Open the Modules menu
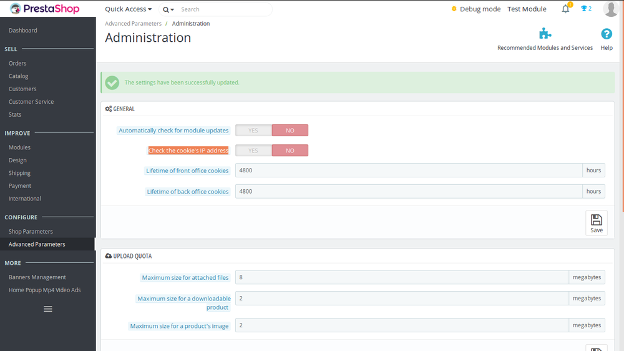 click(x=19, y=147)
